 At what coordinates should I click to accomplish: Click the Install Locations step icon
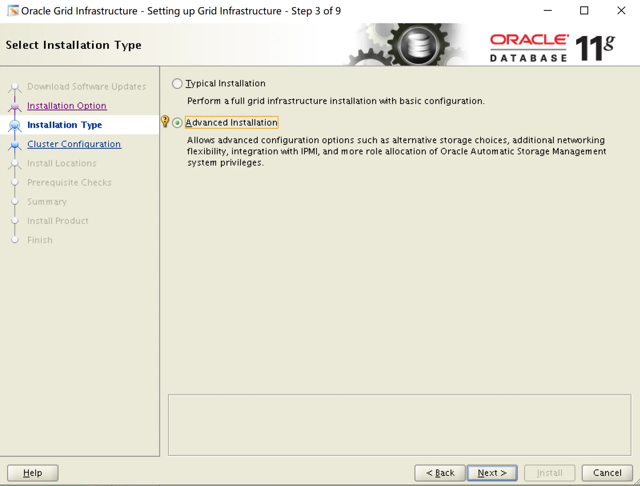14,163
